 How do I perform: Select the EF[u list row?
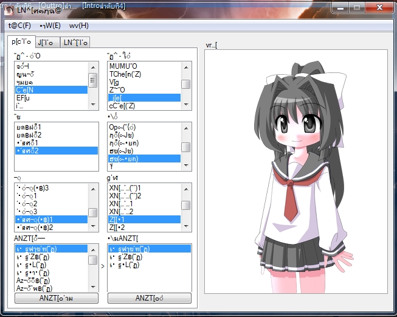pos(52,98)
